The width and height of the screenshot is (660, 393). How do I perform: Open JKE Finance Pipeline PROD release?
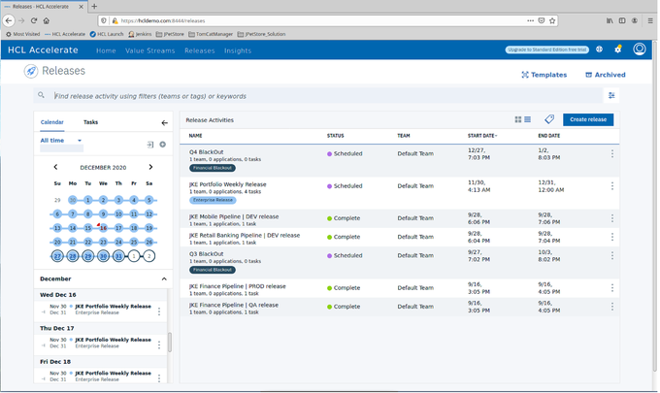pyautogui.click(x=238, y=286)
